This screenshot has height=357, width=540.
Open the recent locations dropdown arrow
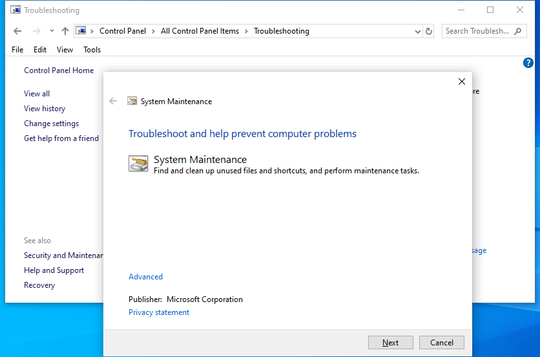click(52, 31)
